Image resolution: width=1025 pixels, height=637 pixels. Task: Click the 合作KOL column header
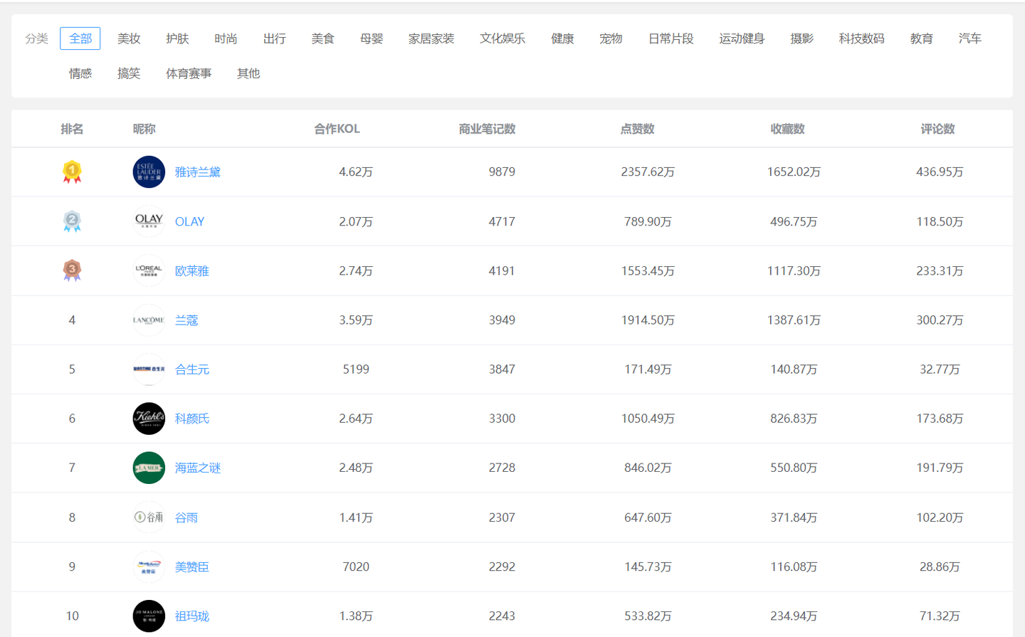pyautogui.click(x=337, y=129)
